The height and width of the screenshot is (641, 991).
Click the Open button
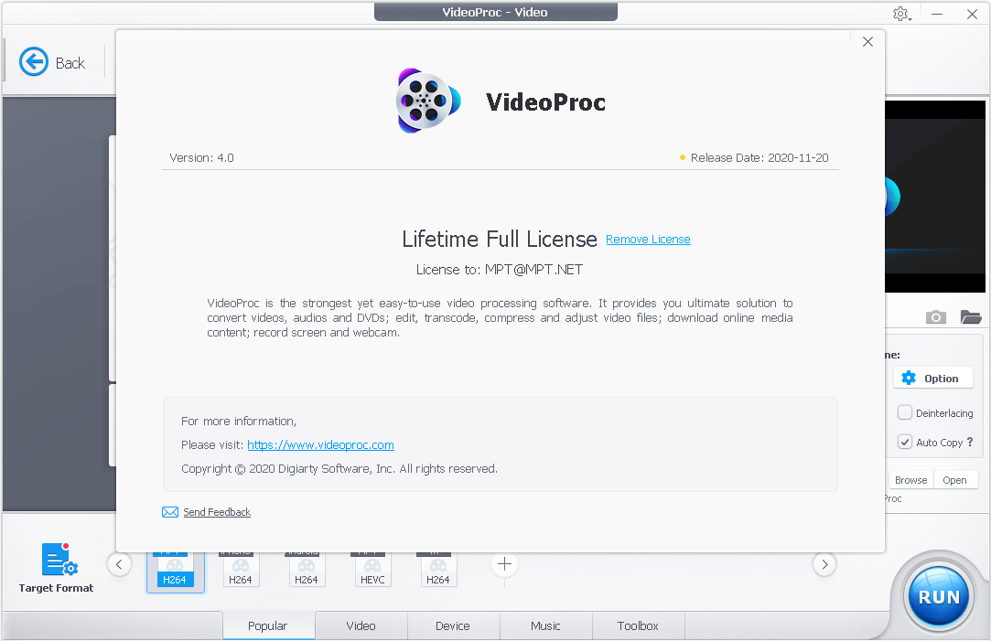pyautogui.click(x=955, y=480)
